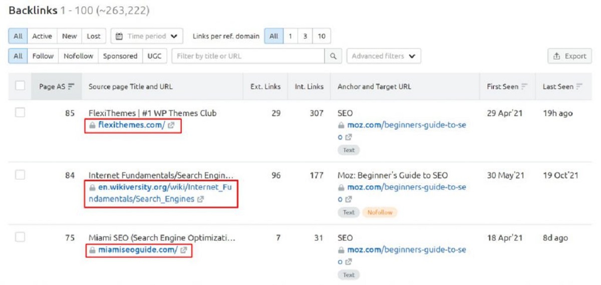Image resolution: width=601 pixels, height=285 pixels.
Task: Open target URL external icon in Miami SEO row
Action: tap(349, 261)
